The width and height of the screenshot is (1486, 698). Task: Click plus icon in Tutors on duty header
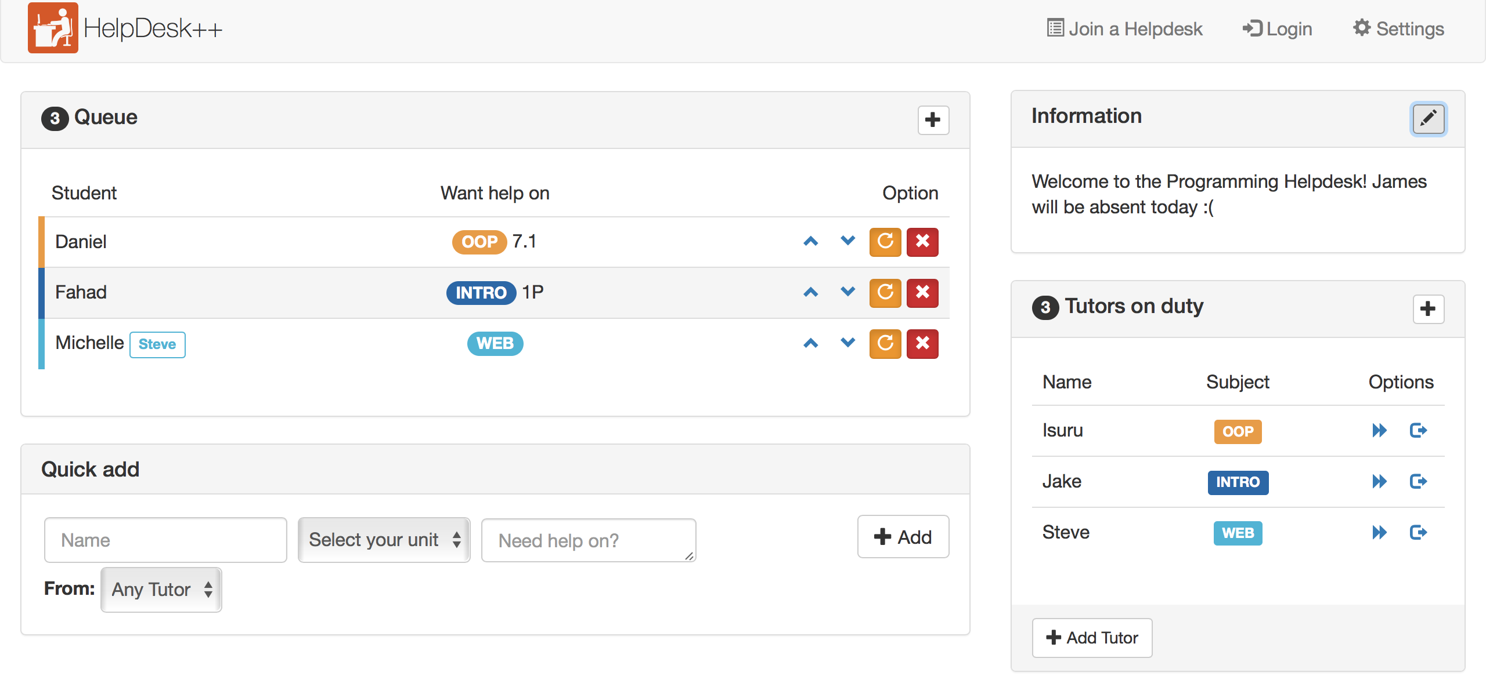tap(1428, 309)
